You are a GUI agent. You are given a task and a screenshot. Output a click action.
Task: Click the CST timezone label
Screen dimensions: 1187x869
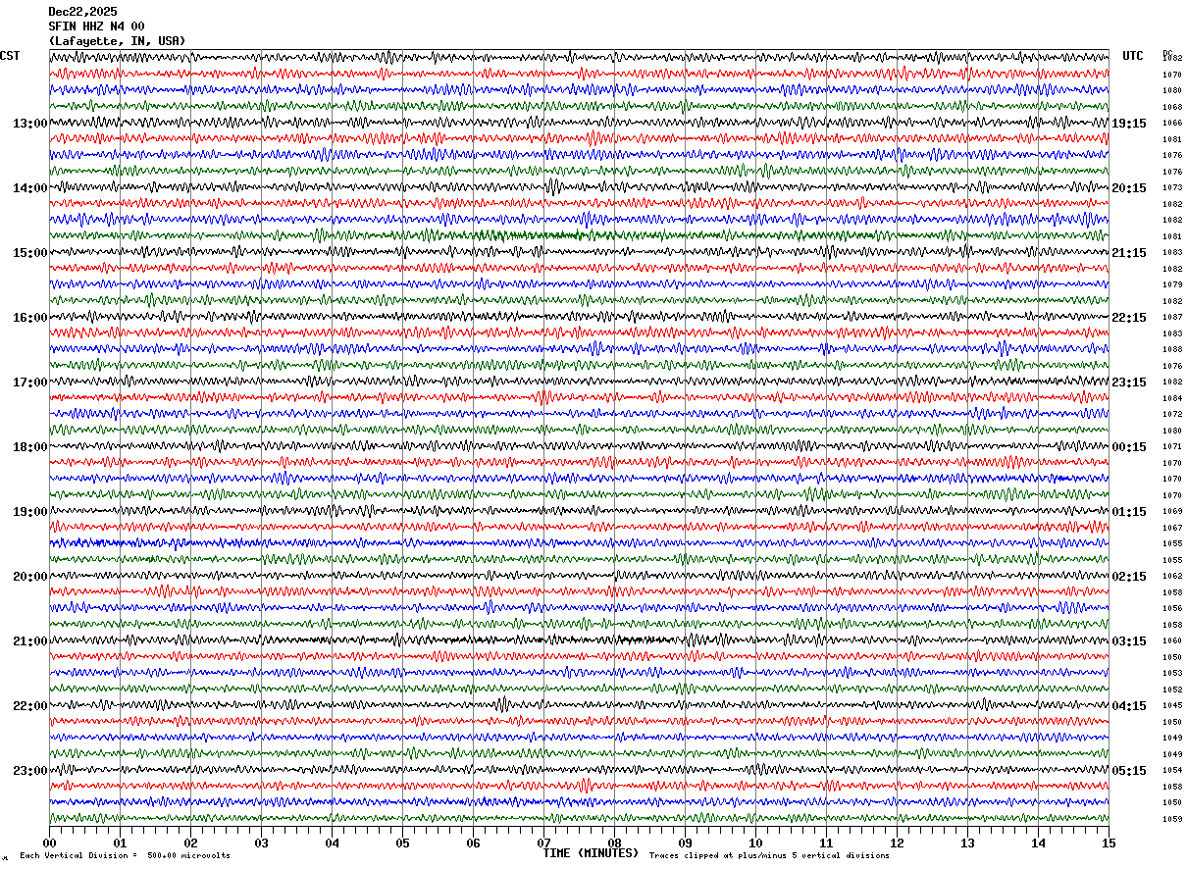point(10,56)
